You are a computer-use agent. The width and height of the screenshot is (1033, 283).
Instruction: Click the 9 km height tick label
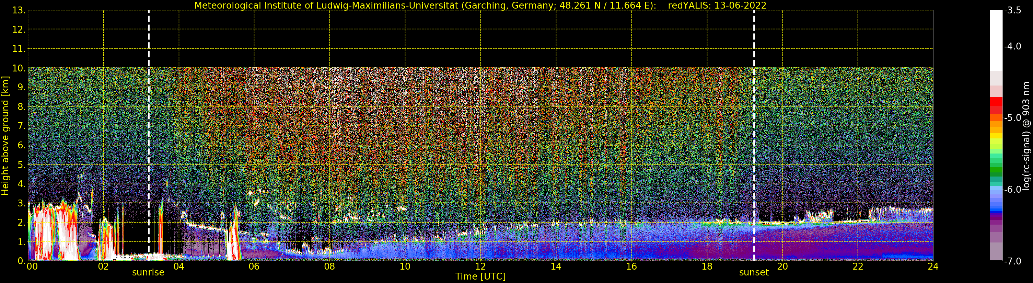coord(21,88)
